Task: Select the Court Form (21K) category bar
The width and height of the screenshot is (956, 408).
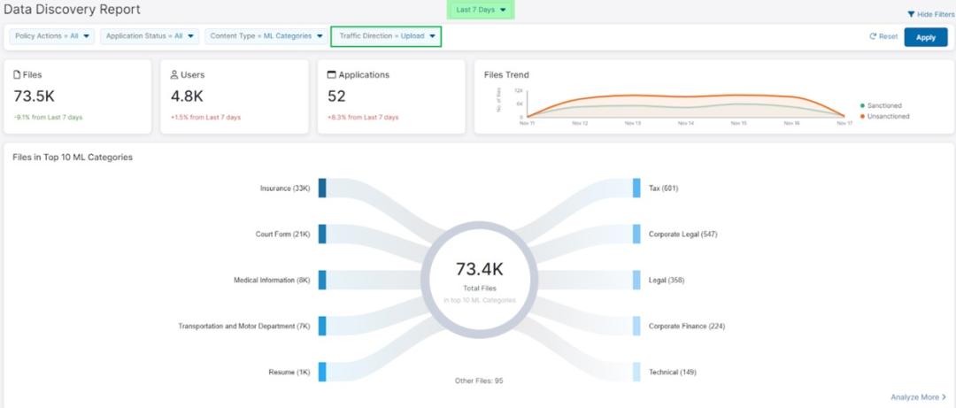Action: click(x=322, y=235)
